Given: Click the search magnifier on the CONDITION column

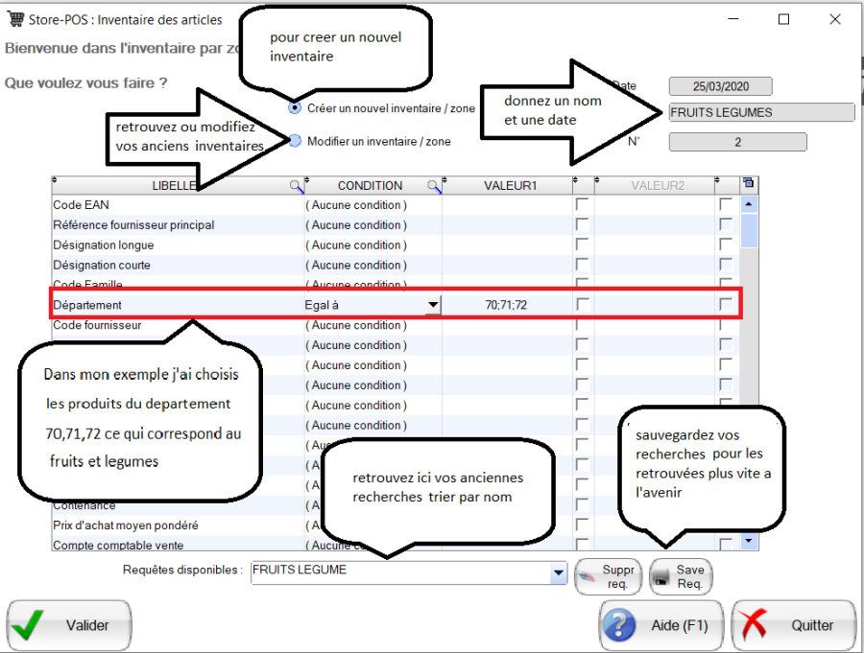Looking at the screenshot, I should [432, 184].
